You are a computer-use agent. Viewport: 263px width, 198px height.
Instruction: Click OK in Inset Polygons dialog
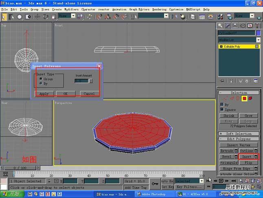[x=66, y=94]
